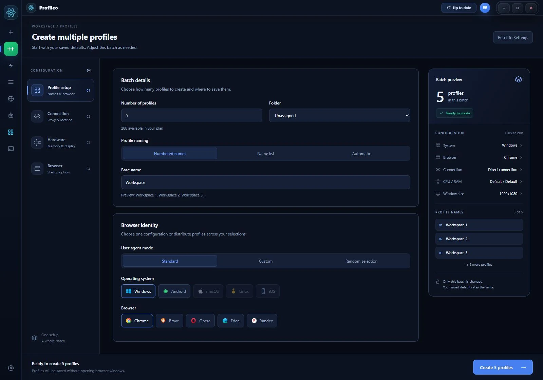
Task: Click the Reset to Settings button
Action: (x=513, y=37)
